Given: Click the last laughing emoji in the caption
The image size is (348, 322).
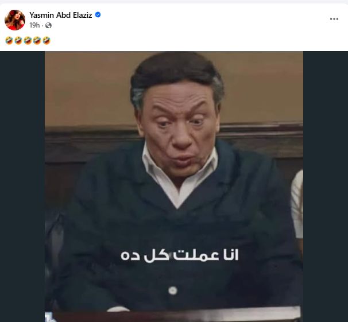Looking at the screenshot, I should tap(47, 41).
